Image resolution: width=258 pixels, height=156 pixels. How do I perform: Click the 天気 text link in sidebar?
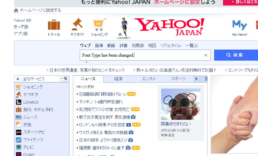pyautogui.click(x=27, y=125)
